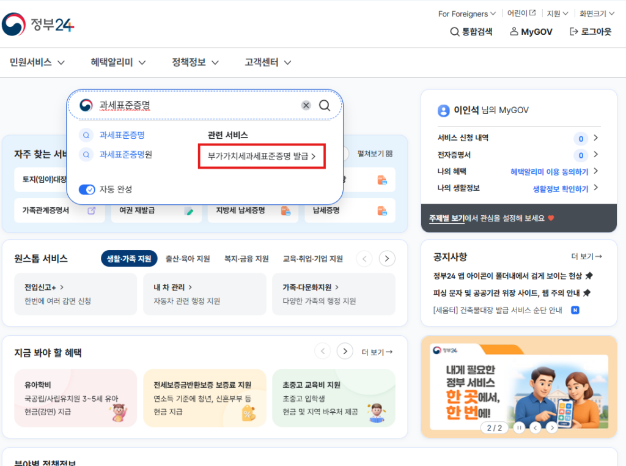
Task: Click the 과세표준증명 search input field
Action: pyautogui.click(x=196, y=105)
